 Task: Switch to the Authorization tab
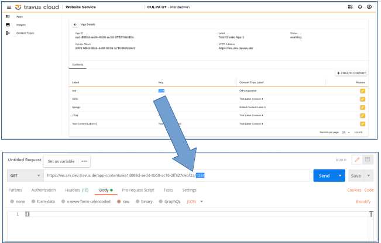coord(43,190)
